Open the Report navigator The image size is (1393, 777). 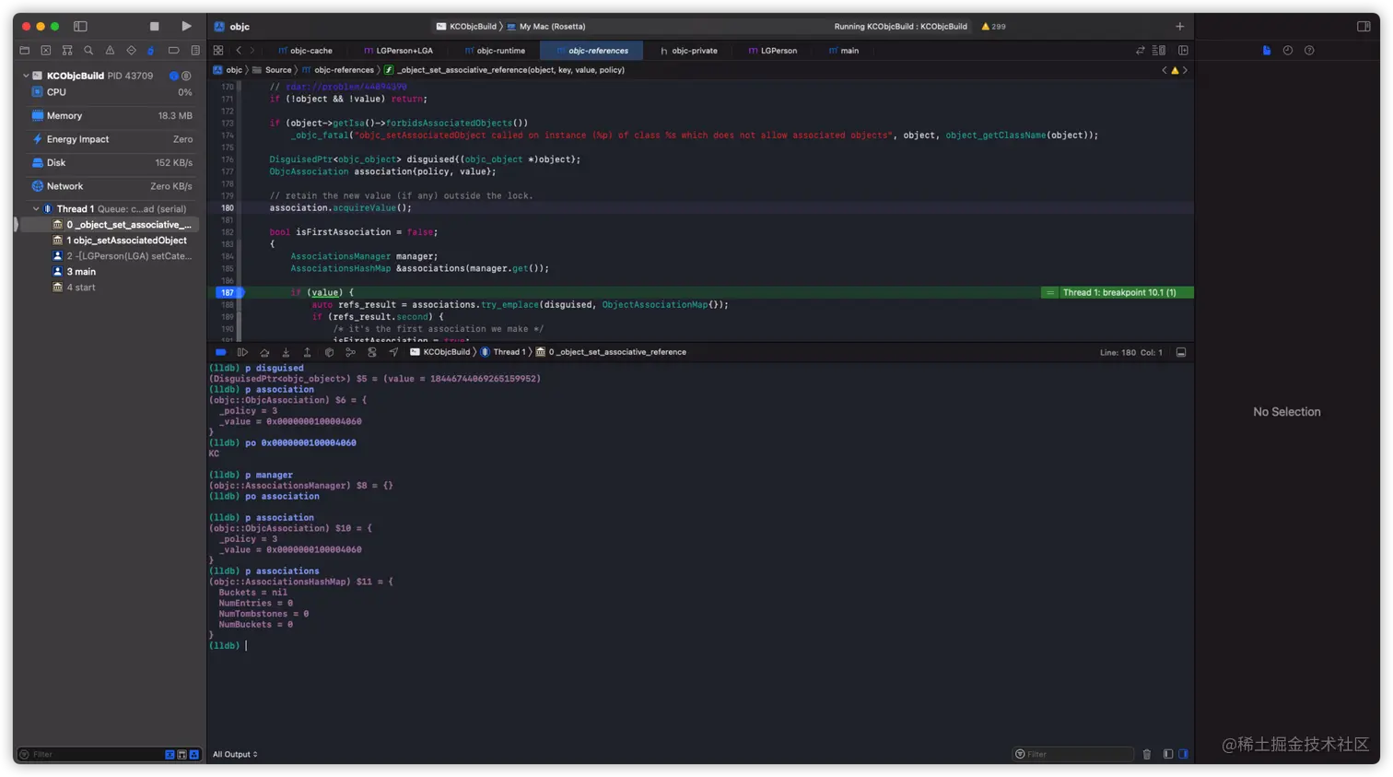coord(195,51)
